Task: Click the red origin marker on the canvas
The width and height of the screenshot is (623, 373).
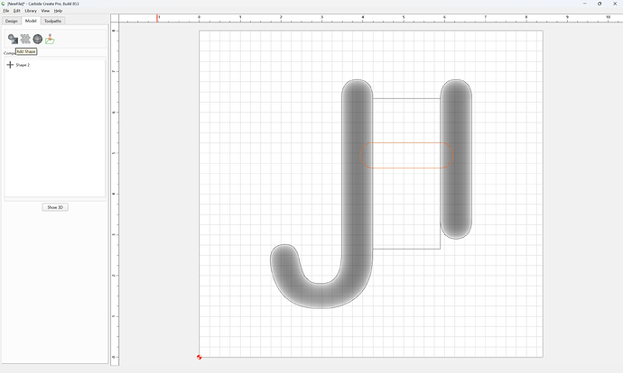Action: (x=199, y=357)
